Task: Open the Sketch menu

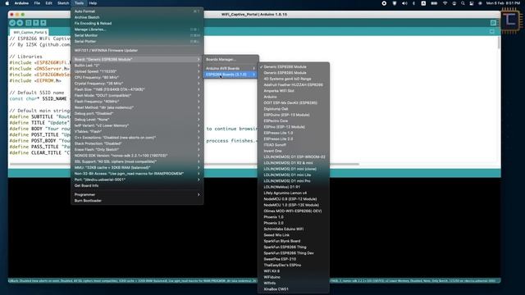Action: tap(63, 3)
